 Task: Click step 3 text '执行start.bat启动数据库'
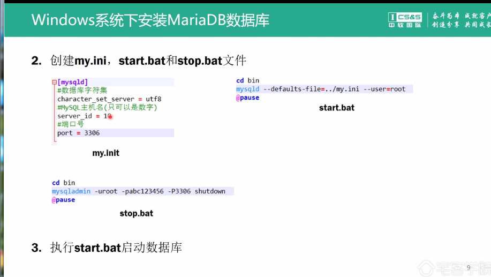click(116, 248)
